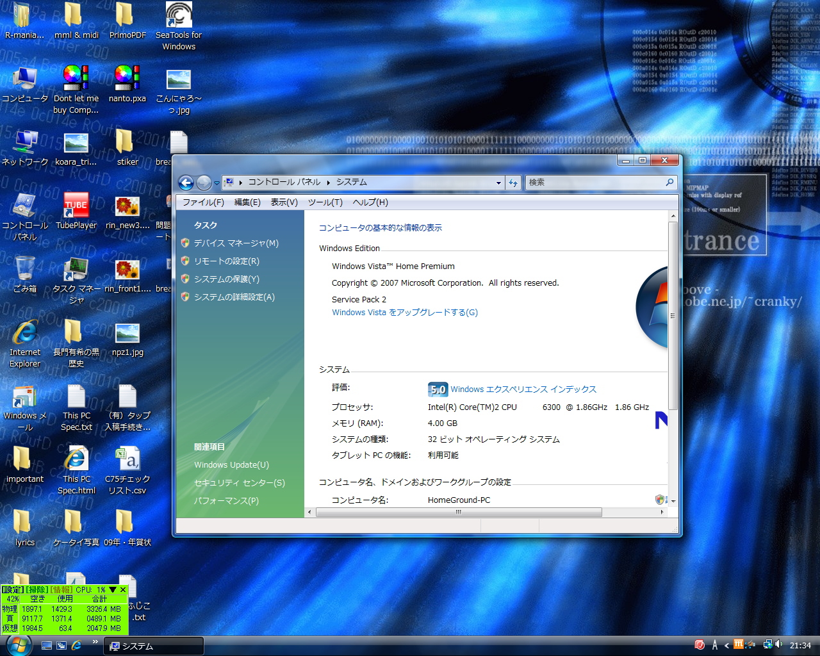
Task: Show hidden tray icons arrow
Action: click(726, 646)
